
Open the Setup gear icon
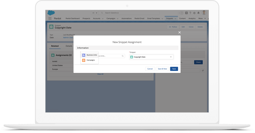tap(194, 13)
